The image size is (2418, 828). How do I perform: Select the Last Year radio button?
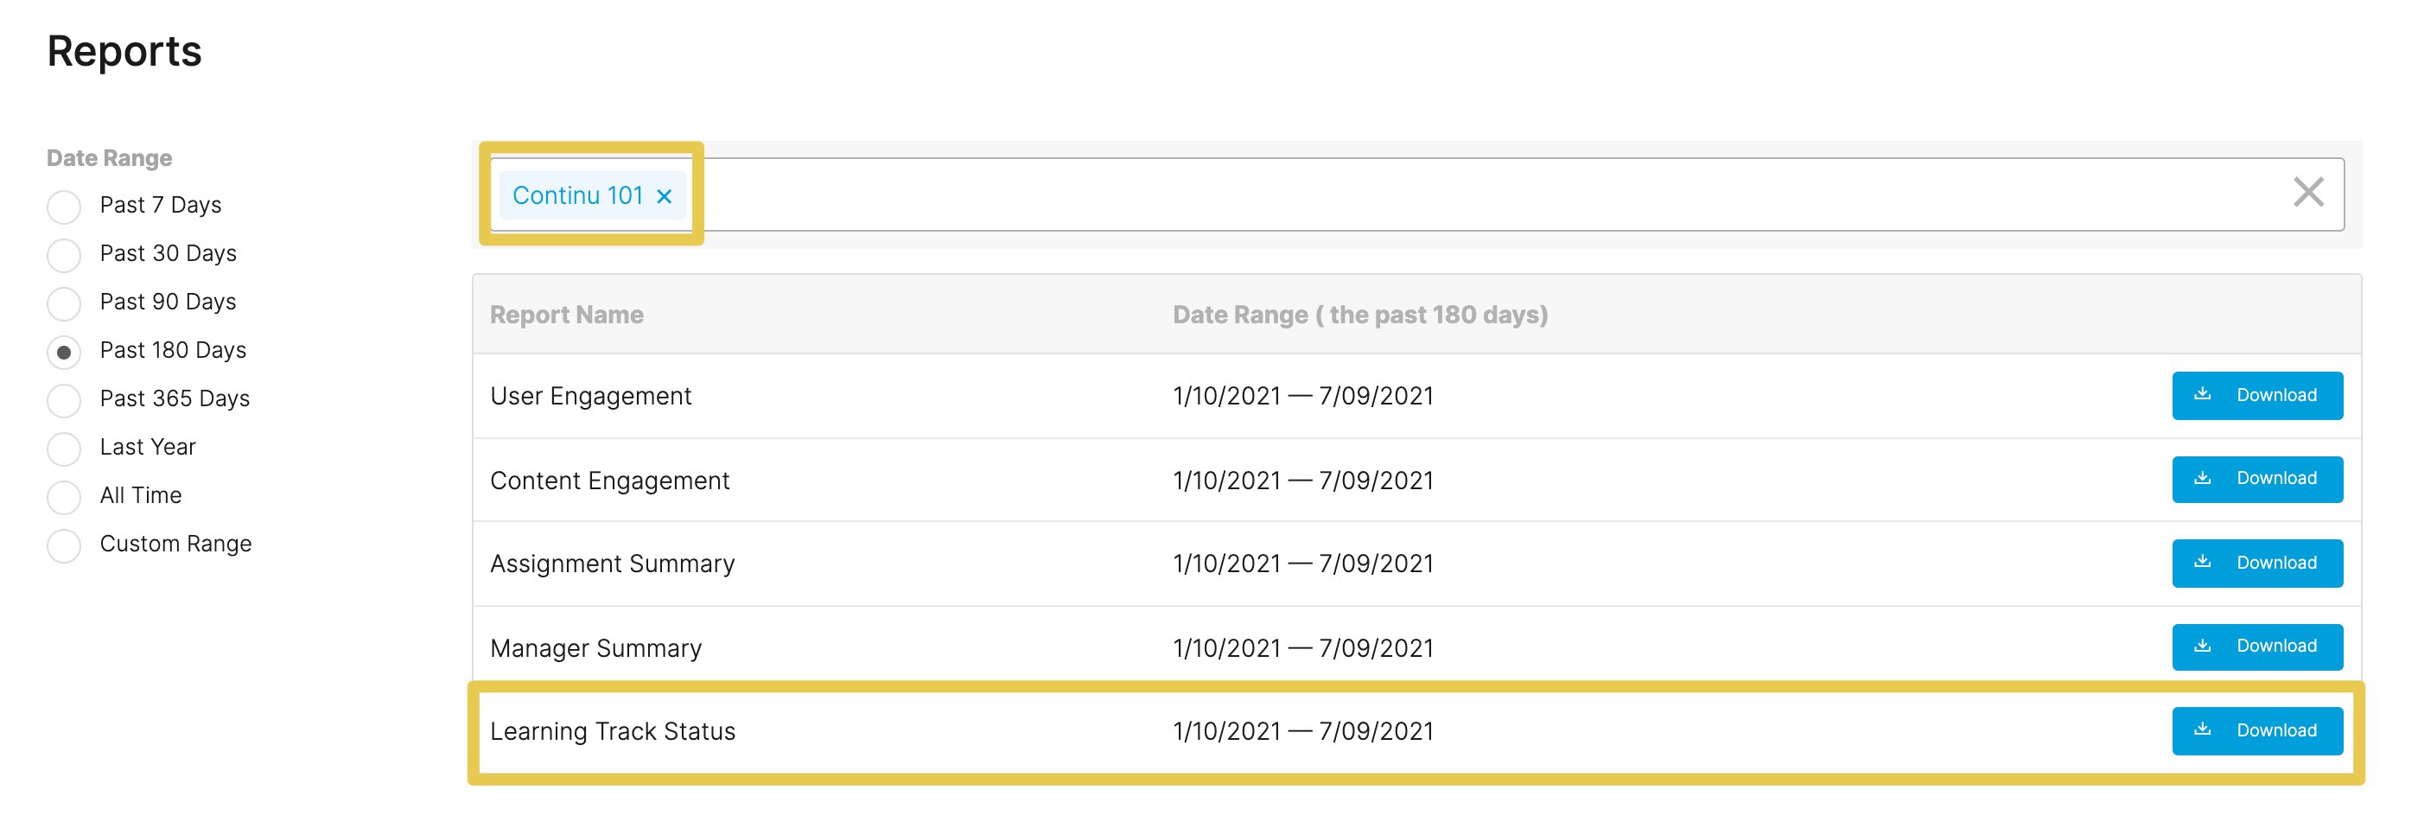click(64, 449)
